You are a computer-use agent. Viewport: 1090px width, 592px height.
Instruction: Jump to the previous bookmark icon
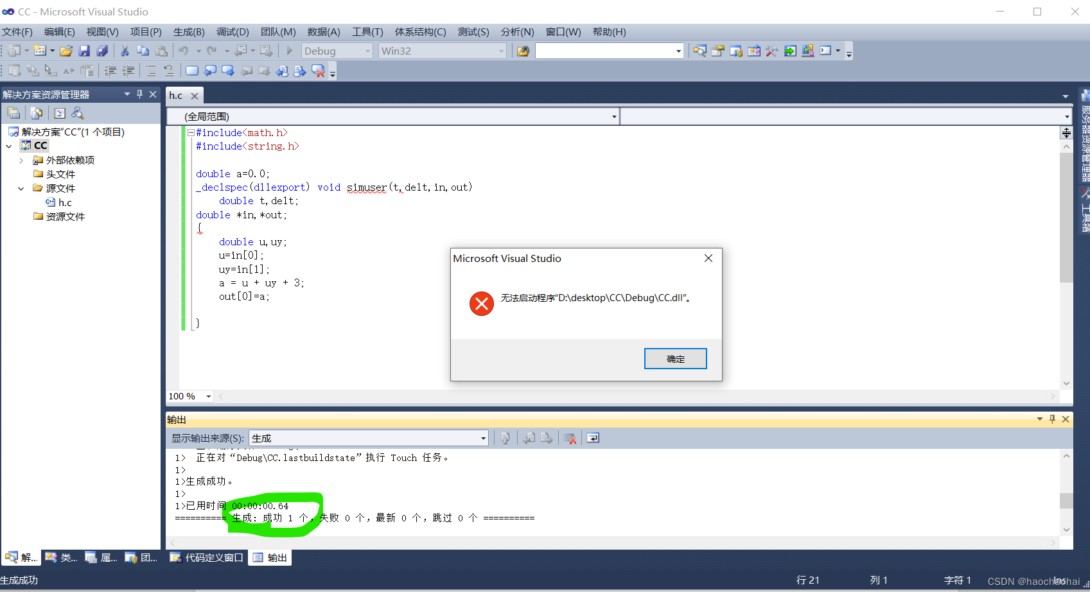click(x=210, y=71)
